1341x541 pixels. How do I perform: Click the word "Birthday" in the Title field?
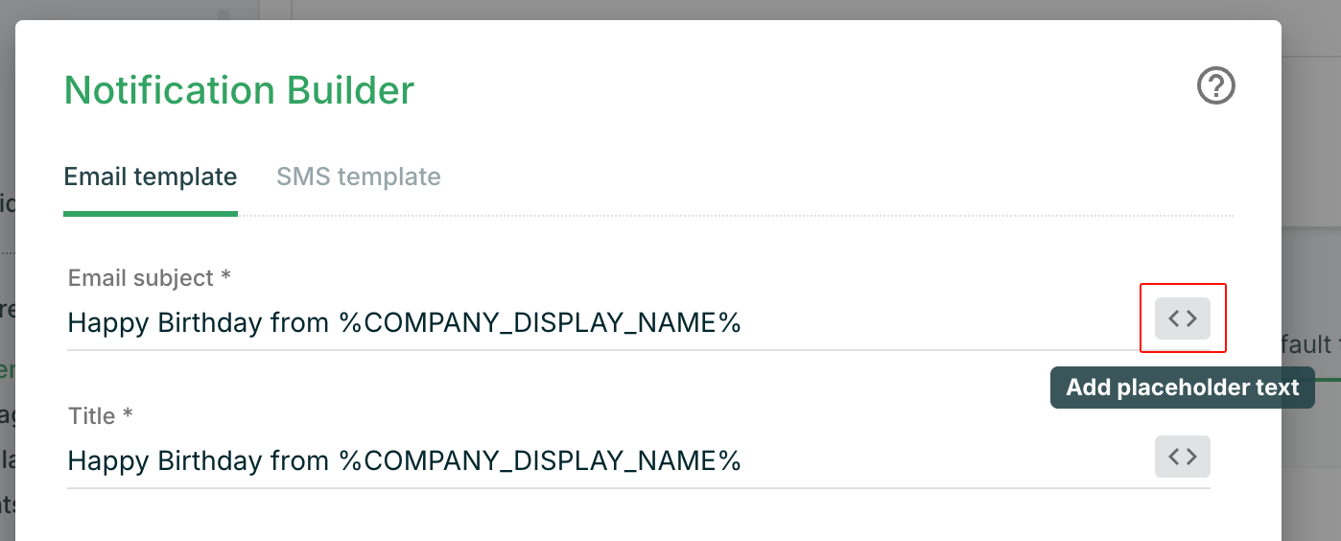(x=201, y=460)
